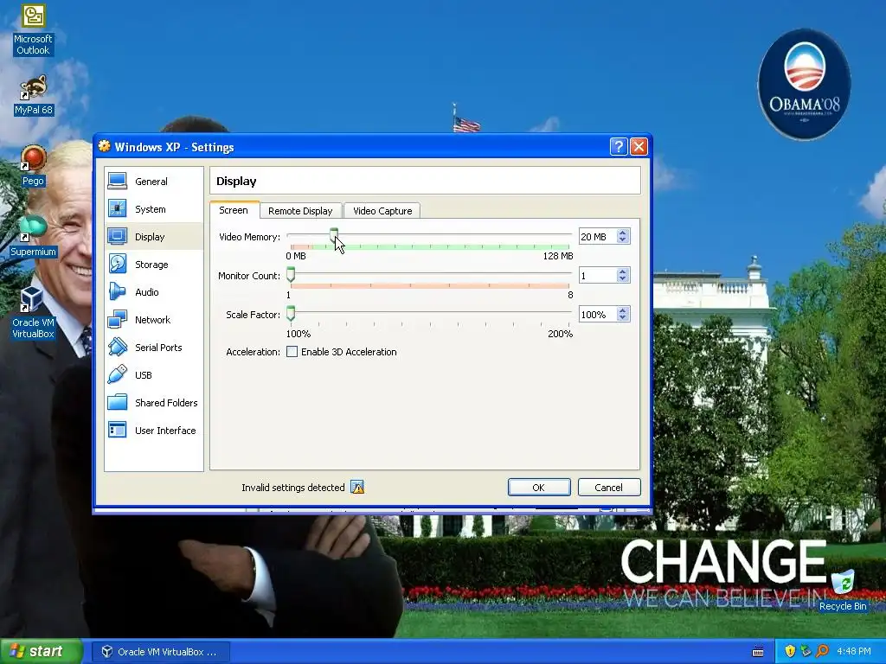The image size is (886, 664).
Task: Click the Scale Factor slider handle
Action: tap(291, 313)
